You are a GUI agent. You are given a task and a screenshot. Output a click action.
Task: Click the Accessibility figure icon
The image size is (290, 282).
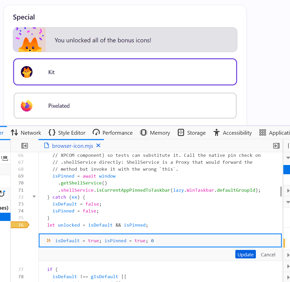(x=216, y=133)
